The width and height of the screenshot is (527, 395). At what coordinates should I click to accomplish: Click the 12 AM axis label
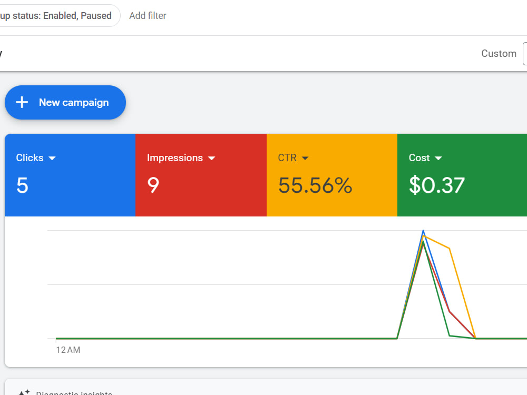[x=68, y=350]
